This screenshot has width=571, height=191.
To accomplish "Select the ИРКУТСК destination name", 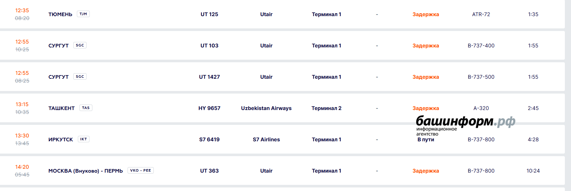I will pyautogui.click(x=61, y=139).
